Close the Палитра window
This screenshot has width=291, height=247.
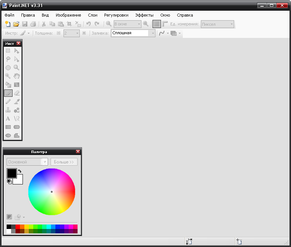click(78, 152)
